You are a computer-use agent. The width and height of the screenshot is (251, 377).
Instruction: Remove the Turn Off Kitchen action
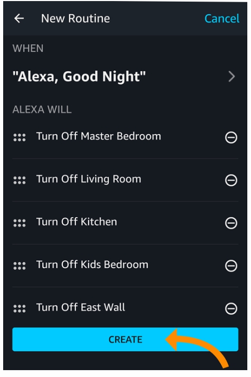pos(231,223)
